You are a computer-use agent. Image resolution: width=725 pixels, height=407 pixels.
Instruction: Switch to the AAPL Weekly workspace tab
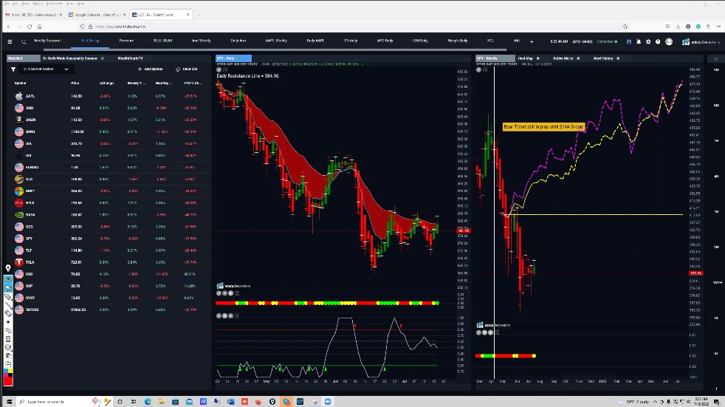(x=276, y=41)
